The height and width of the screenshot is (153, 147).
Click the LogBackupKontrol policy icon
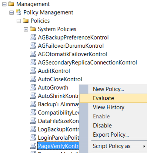33,129
